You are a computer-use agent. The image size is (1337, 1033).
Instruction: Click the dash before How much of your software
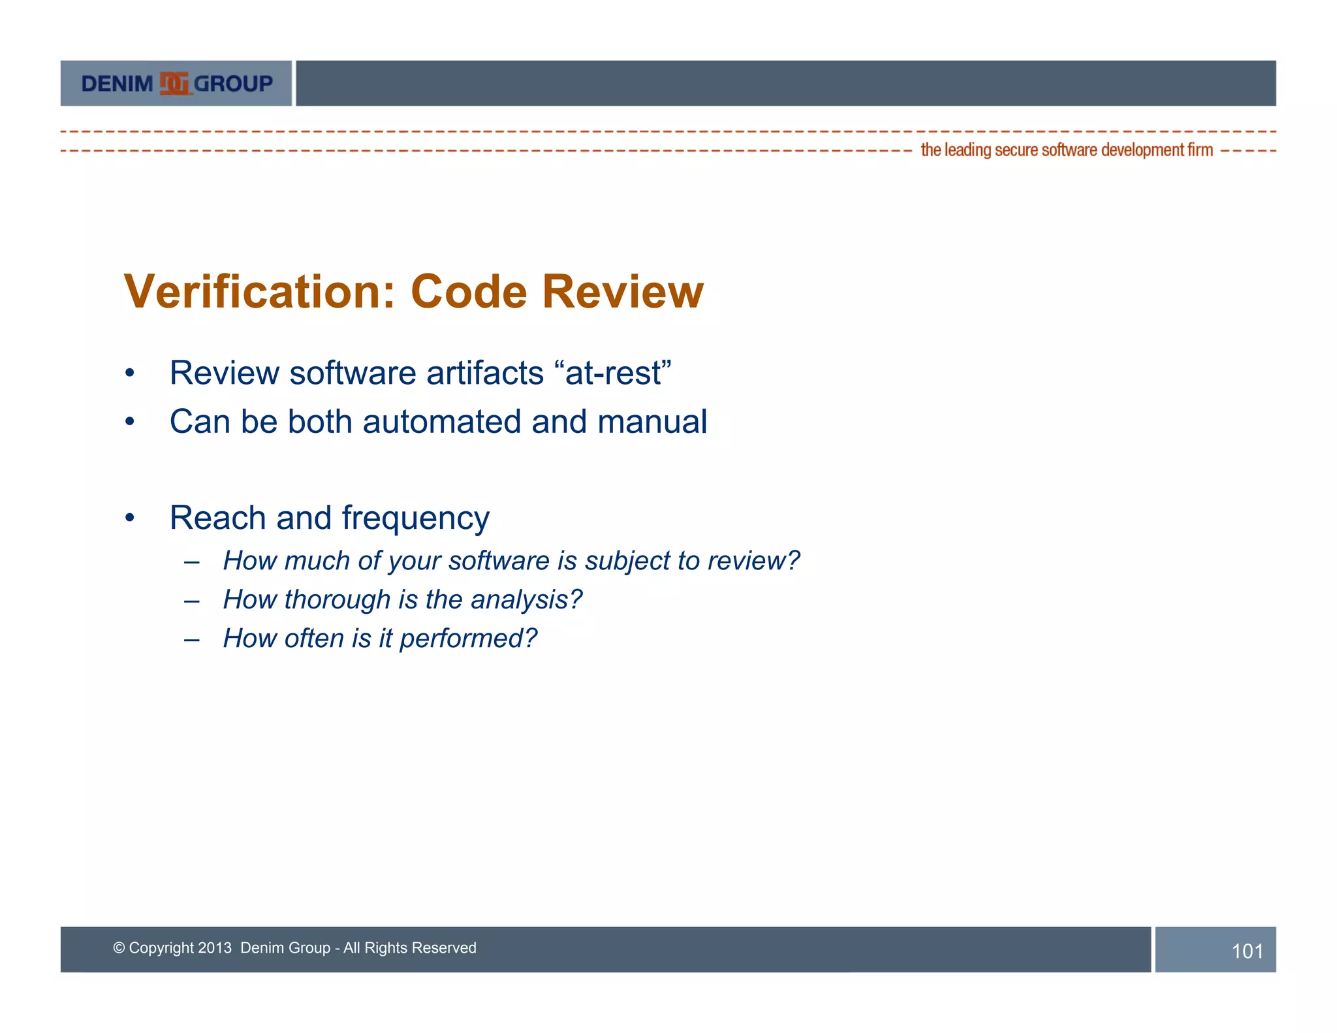click(191, 562)
